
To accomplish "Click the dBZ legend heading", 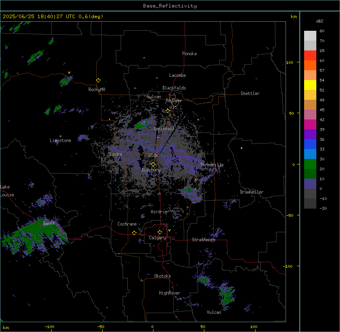I will (319, 21).
